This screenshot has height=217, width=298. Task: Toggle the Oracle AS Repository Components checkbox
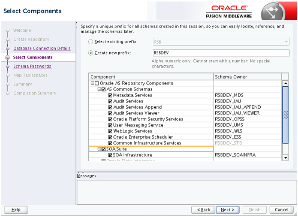pyautogui.click(x=97, y=83)
